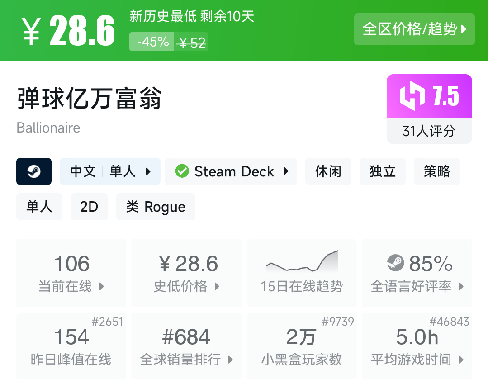The image size is (488, 379).
Task: Select the 独立 genre tag
Action: click(x=383, y=171)
